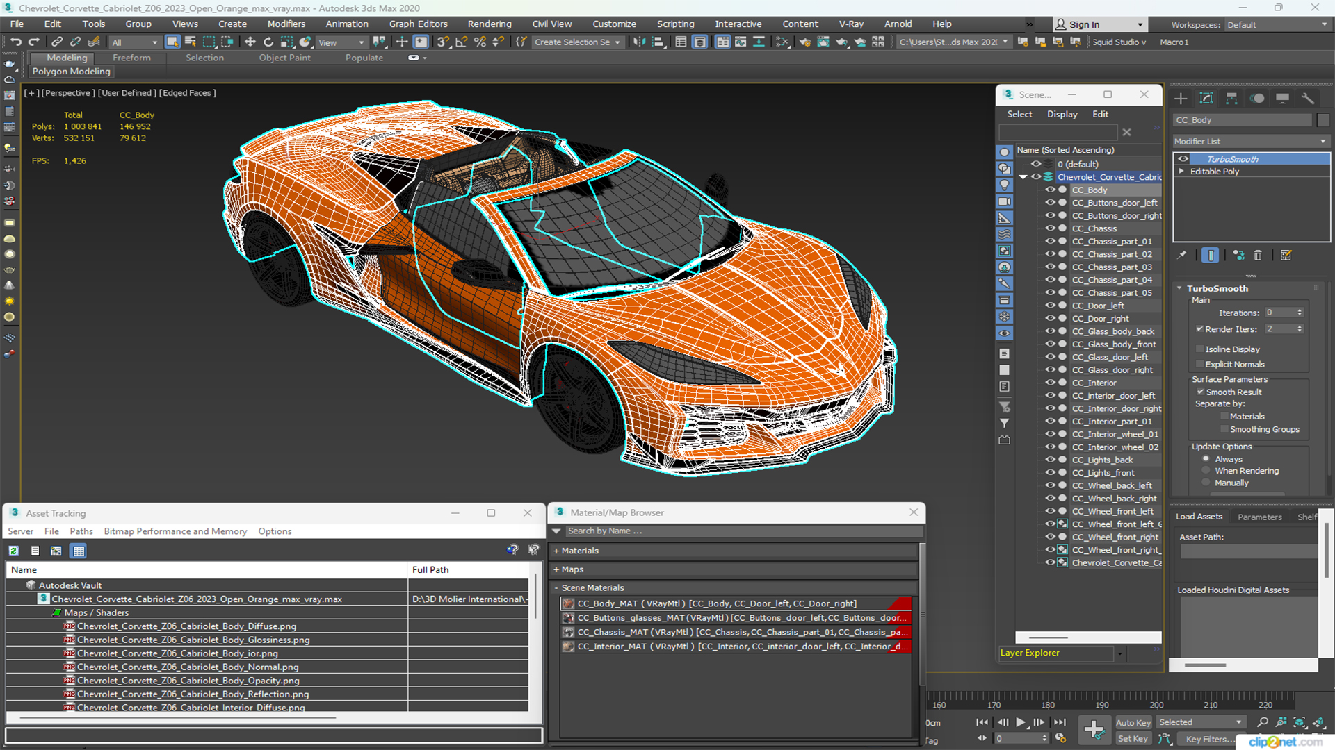1335x750 pixels.
Task: Click the Redo arrow in main toolbar
Action: (33, 42)
